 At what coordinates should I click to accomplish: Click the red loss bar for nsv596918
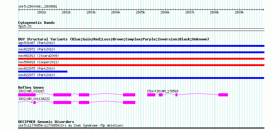pyautogui.click(x=141, y=65)
